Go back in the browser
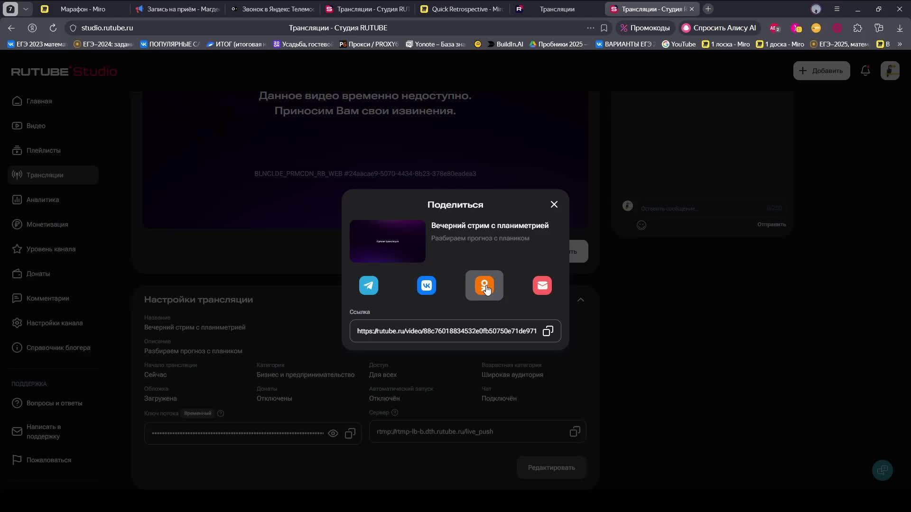The width and height of the screenshot is (911, 512). [11, 28]
